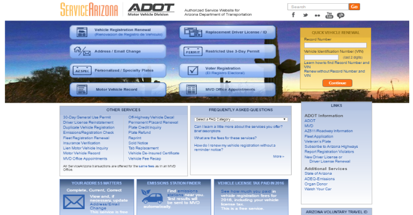Click the AZ SPEC license plate icon
Viewport: 413px width, 215px height.
82,70
